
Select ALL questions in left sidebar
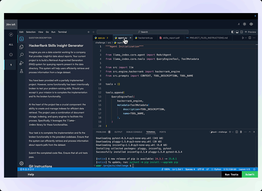pyautogui.click(x=11, y=45)
